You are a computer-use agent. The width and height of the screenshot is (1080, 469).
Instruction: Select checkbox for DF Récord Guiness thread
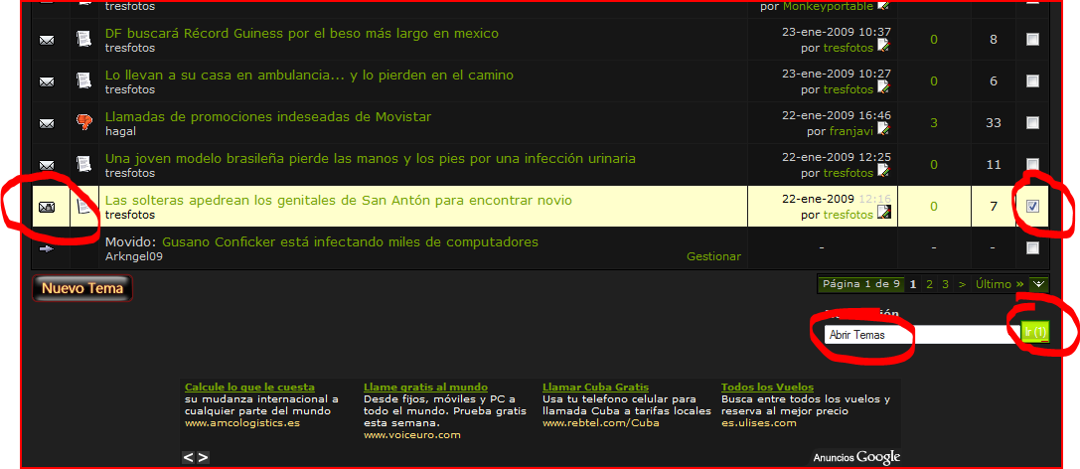tap(1032, 39)
